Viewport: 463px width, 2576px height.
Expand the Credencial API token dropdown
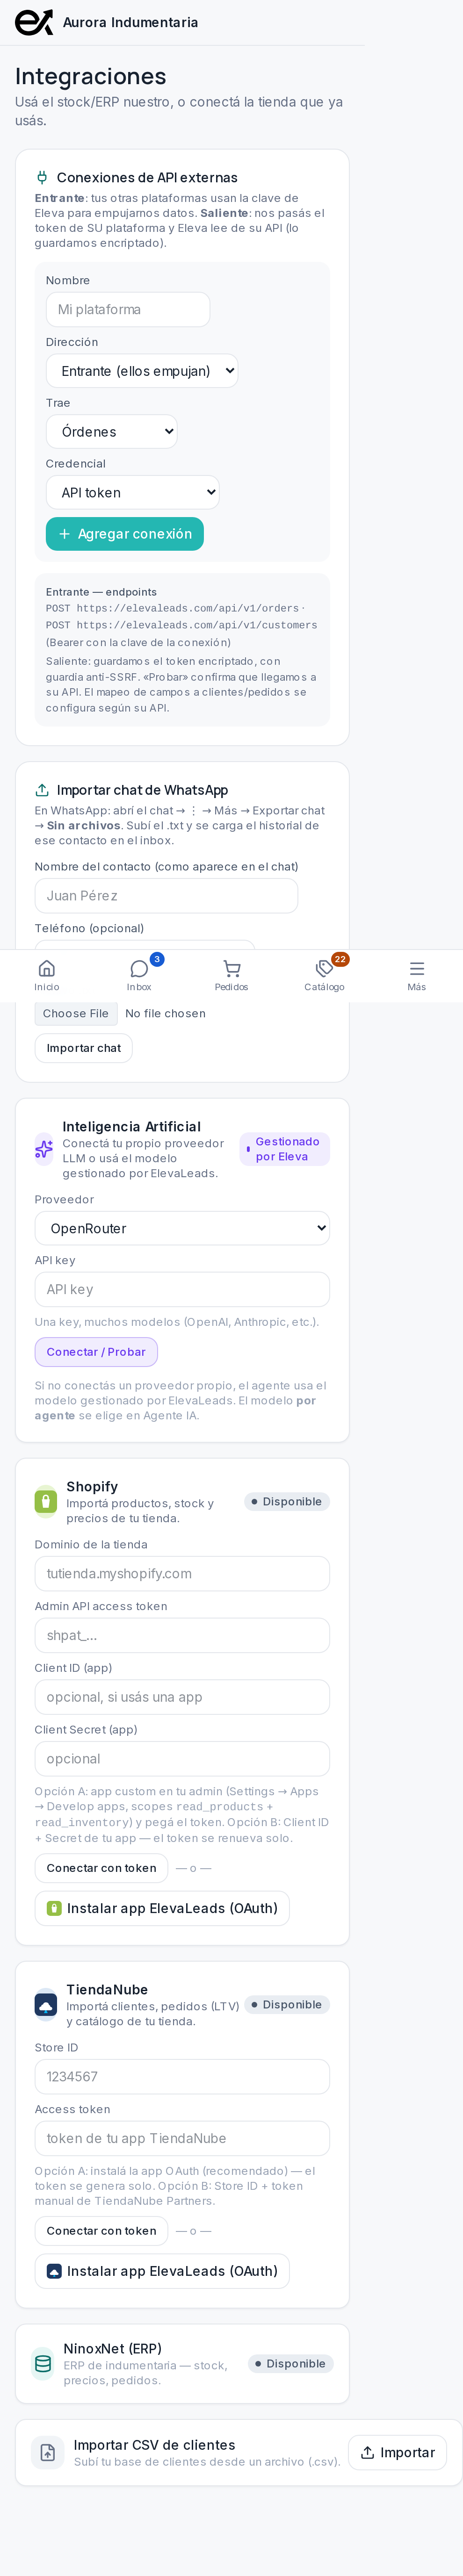click(x=133, y=492)
